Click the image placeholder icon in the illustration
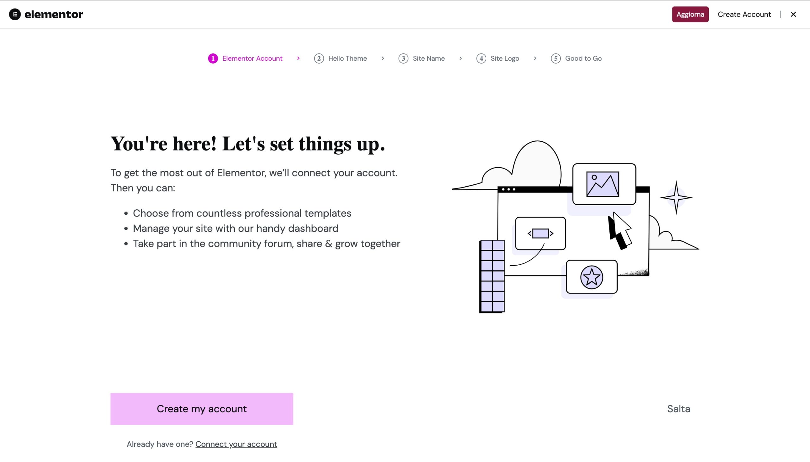 (x=602, y=184)
